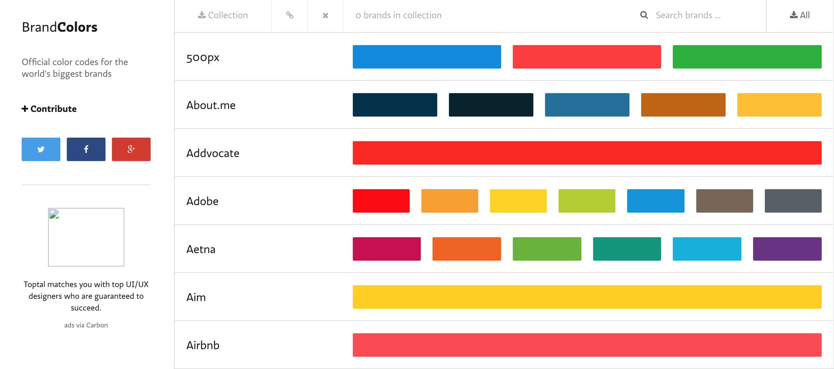
Task: Click the Twitter share icon
Action: coord(41,149)
